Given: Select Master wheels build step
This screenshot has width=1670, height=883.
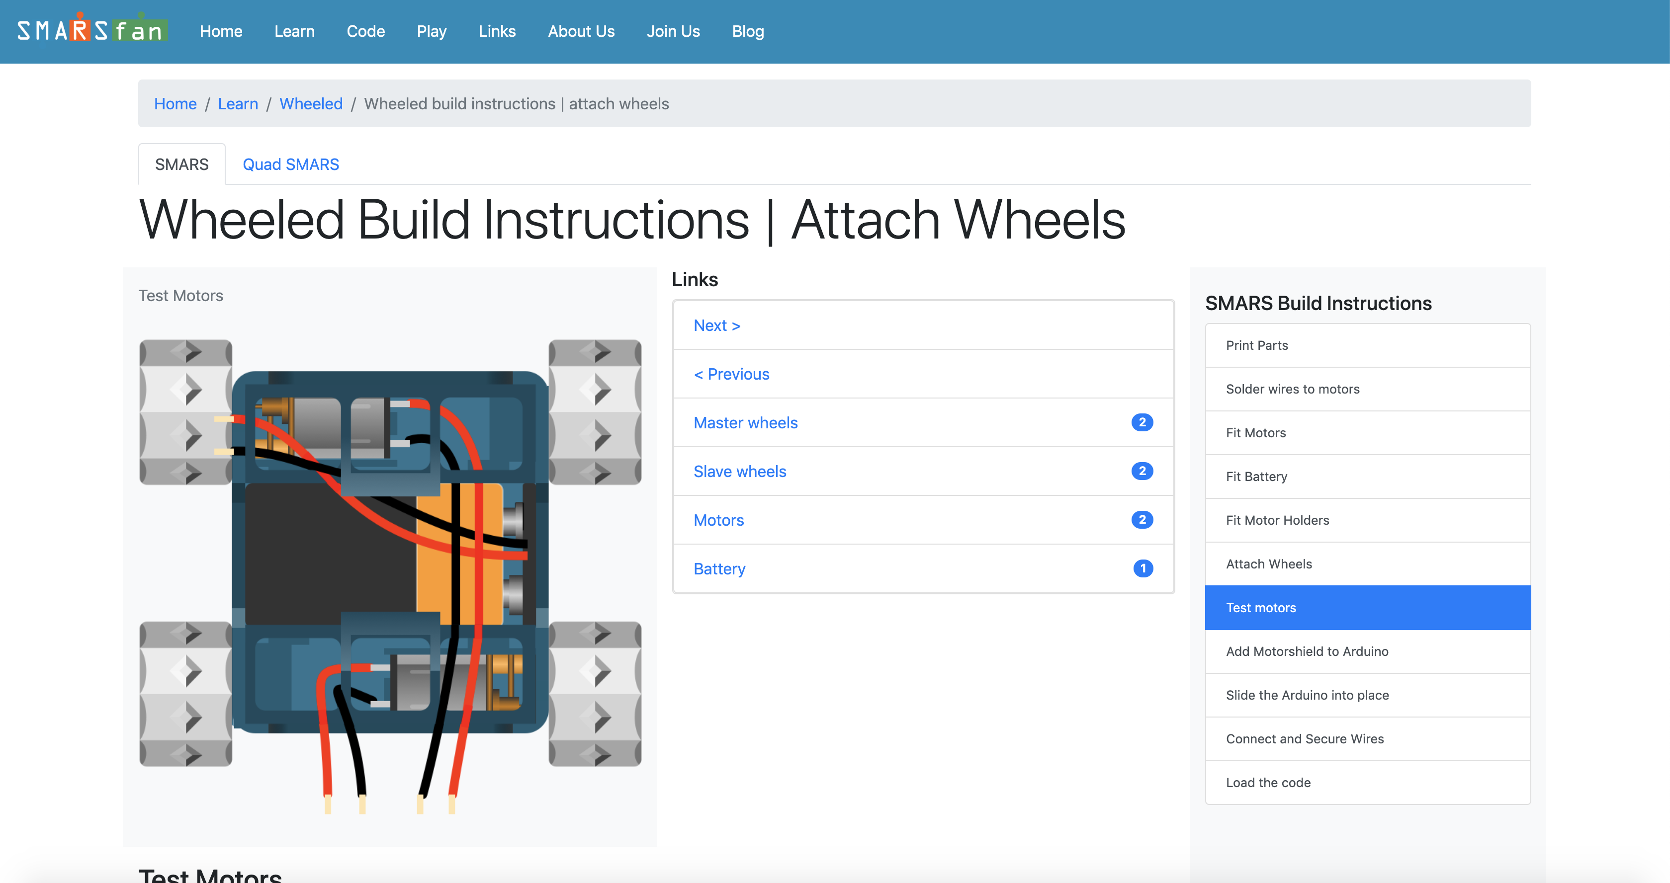Looking at the screenshot, I should [746, 423].
